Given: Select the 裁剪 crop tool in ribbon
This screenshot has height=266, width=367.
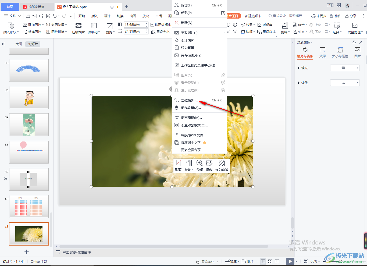Looking at the screenshot, I should (110, 26).
